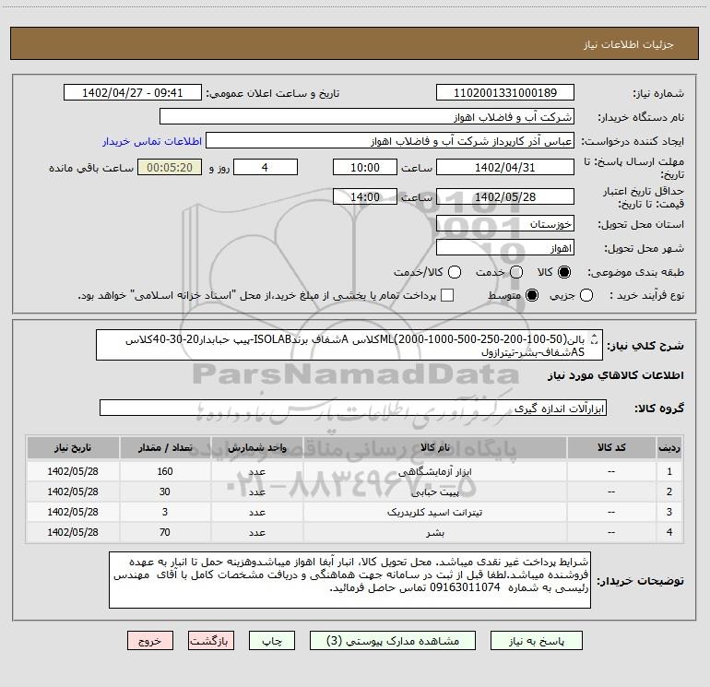Screen dimensions: 710x687
Task: Click the price validity date 1402/05/28 field
Action: 505,196
